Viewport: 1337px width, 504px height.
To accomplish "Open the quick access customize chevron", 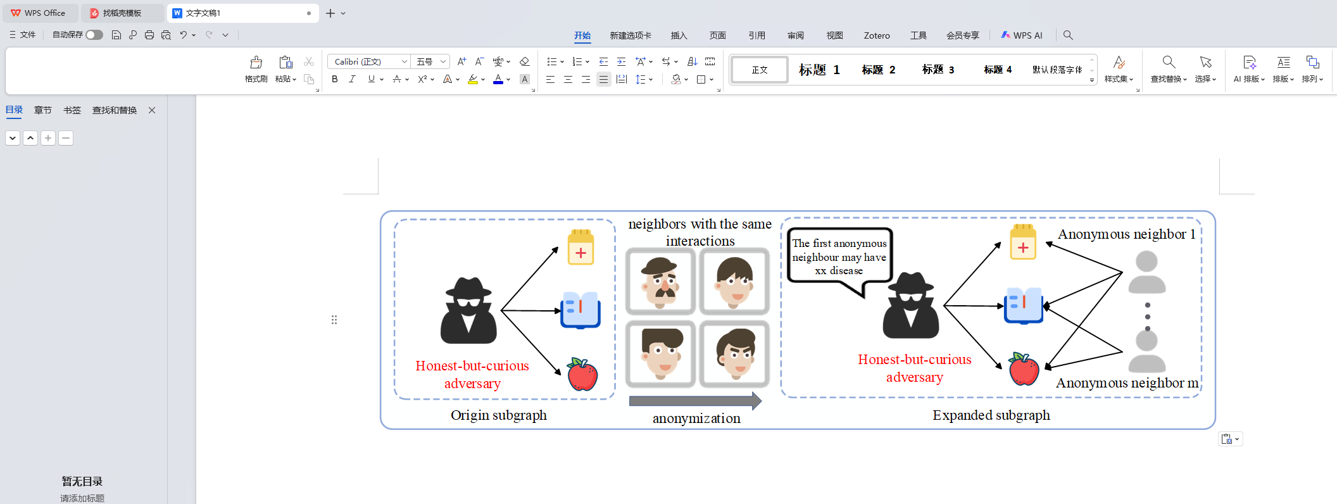I will click(225, 35).
